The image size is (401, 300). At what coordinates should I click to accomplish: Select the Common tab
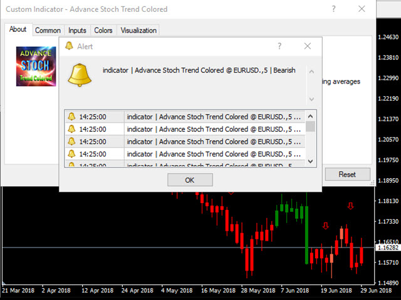point(48,30)
